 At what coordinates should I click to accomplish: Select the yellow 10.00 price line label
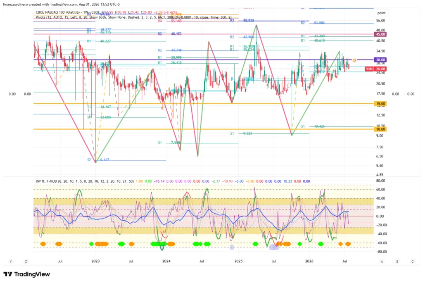380,129
